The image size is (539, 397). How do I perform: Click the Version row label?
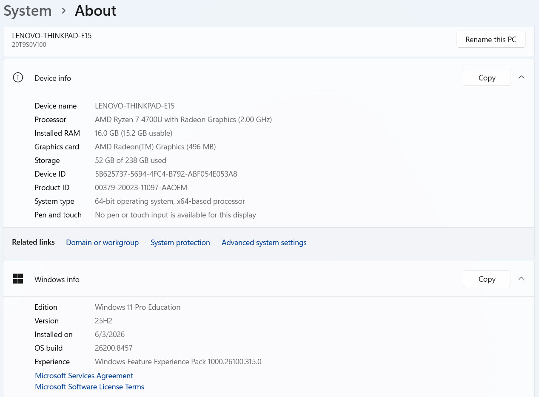[46, 321]
